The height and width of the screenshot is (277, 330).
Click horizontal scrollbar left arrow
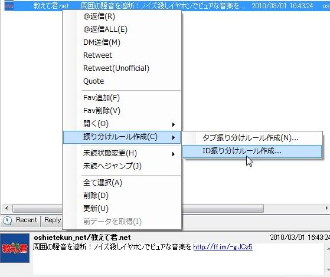(6, 208)
